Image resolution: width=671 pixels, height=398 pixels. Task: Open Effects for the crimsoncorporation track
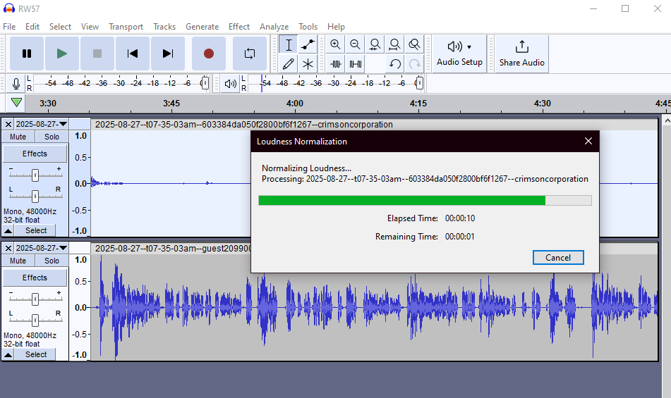[x=35, y=154]
